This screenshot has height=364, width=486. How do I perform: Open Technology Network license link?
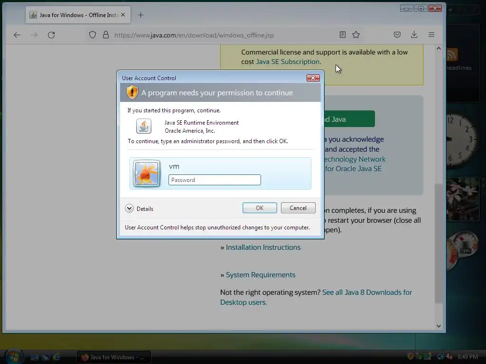[355, 159]
